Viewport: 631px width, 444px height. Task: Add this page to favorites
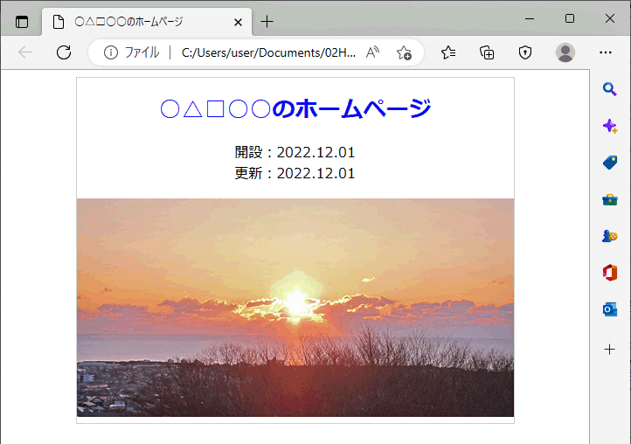pyautogui.click(x=404, y=52)
